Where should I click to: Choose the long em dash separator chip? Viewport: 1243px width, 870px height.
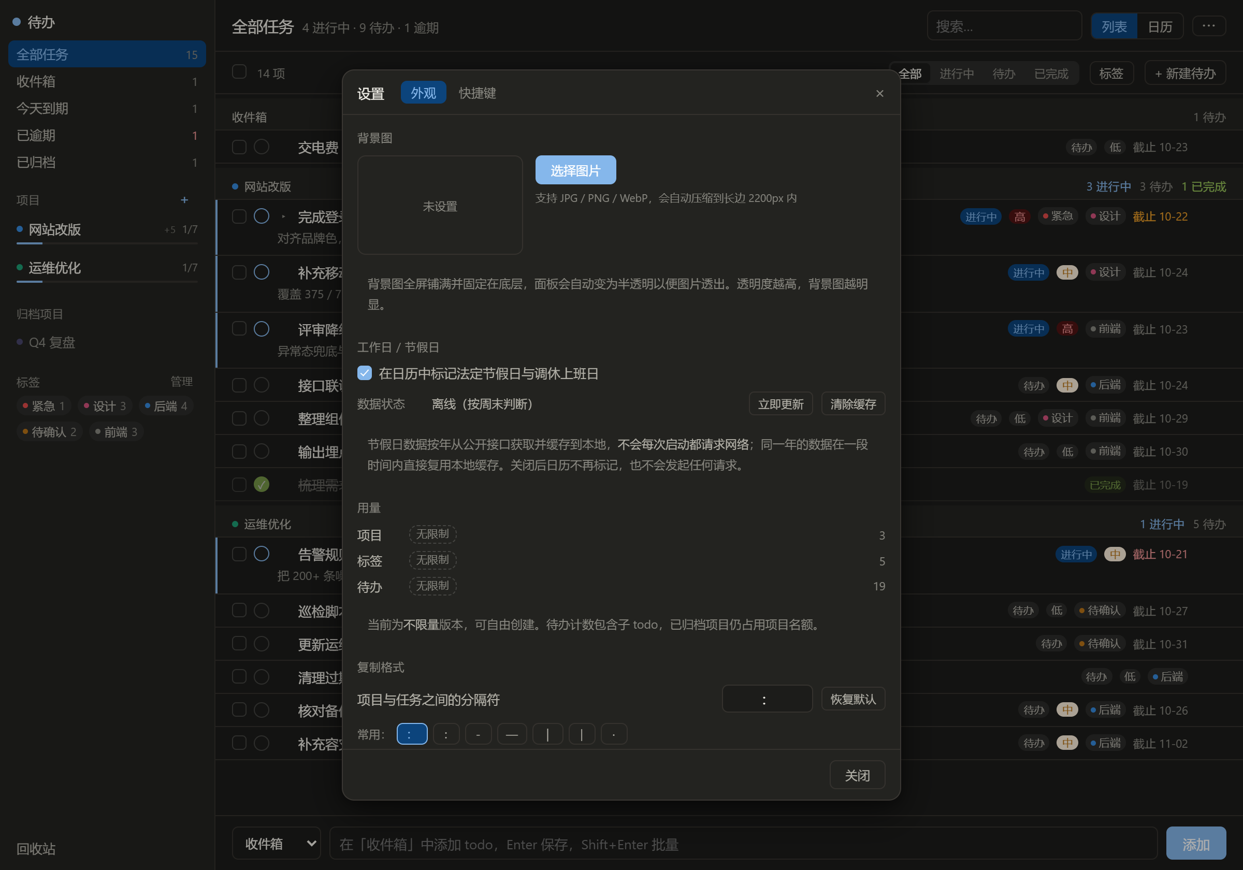512,734
